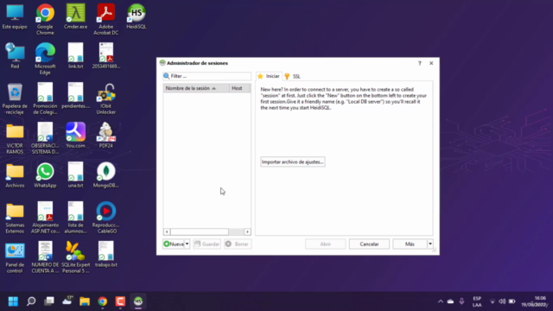Open Nueva button dropdown arrow

coord(188,244)
